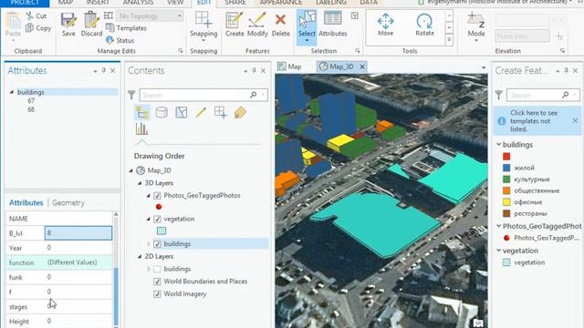Select feature 68 in Attributes tree

31,109
